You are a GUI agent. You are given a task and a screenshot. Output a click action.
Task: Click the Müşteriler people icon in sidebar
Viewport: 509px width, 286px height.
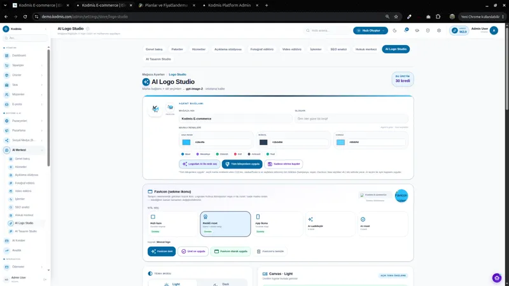coord(7,94)
